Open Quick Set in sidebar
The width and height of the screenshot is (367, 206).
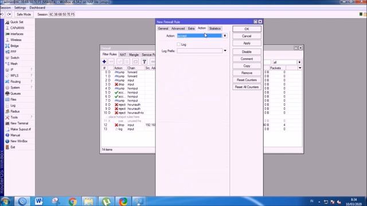(17, 22)
